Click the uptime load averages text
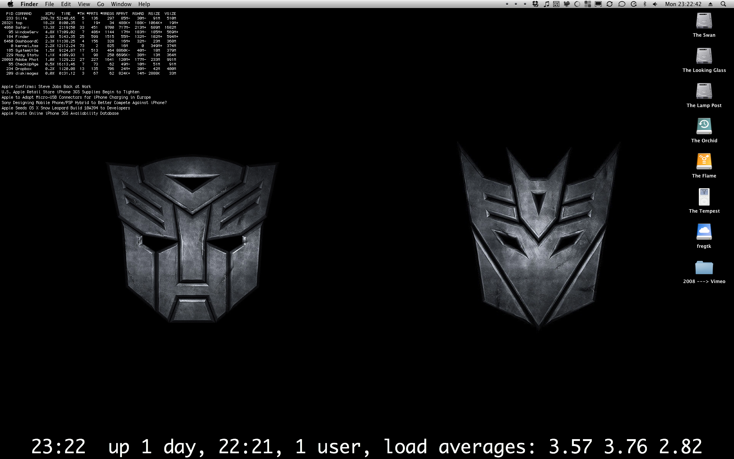Viewport: 734px width, 459px height. (366, 447)
